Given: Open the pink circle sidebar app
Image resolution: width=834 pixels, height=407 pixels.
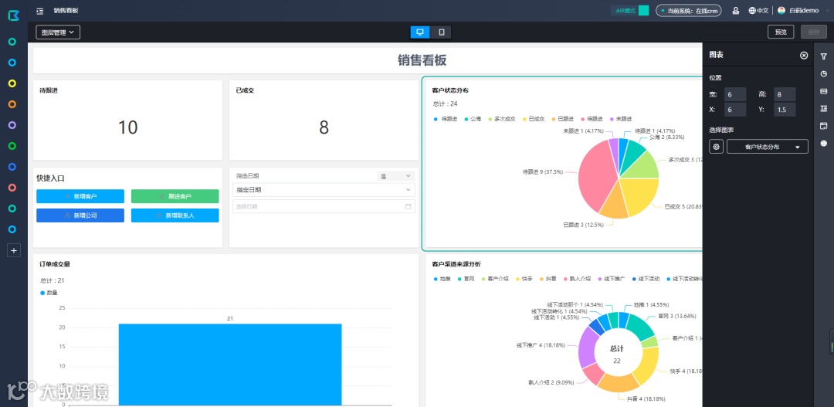Looking at the screenshot, I should pos(12,188).
